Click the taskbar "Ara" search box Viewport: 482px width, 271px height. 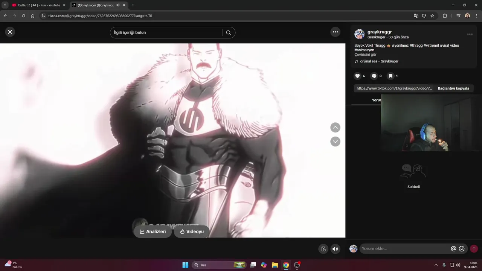219,265
